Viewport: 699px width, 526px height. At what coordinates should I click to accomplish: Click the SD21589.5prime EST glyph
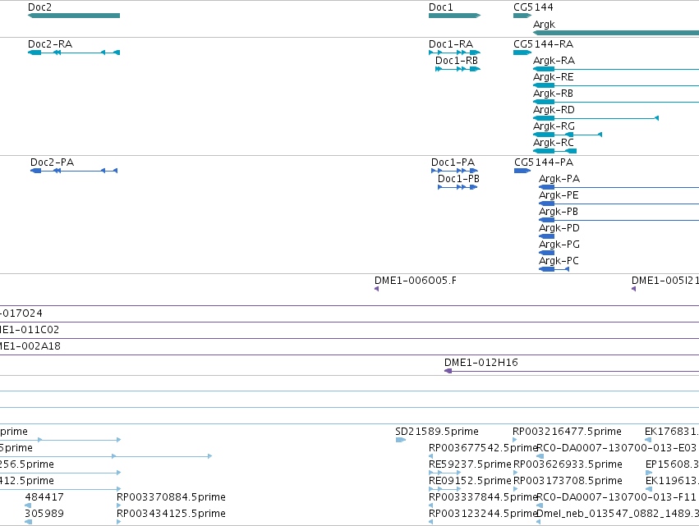401,440
